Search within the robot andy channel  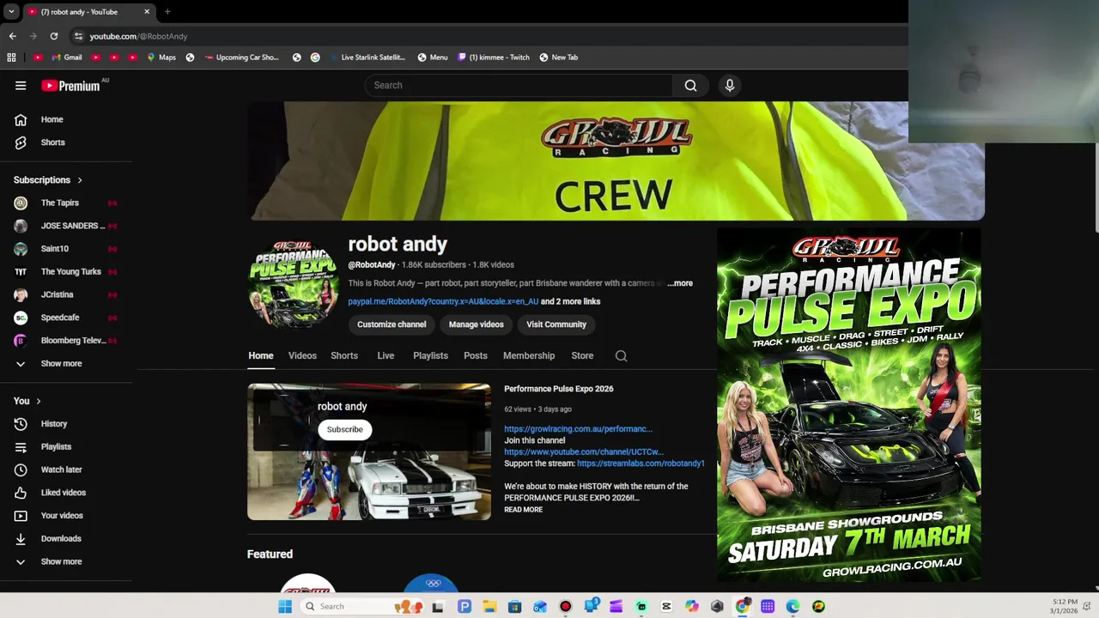(621, 356)
